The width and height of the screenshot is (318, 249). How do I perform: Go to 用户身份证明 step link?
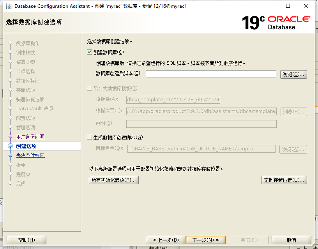[30, 137]
